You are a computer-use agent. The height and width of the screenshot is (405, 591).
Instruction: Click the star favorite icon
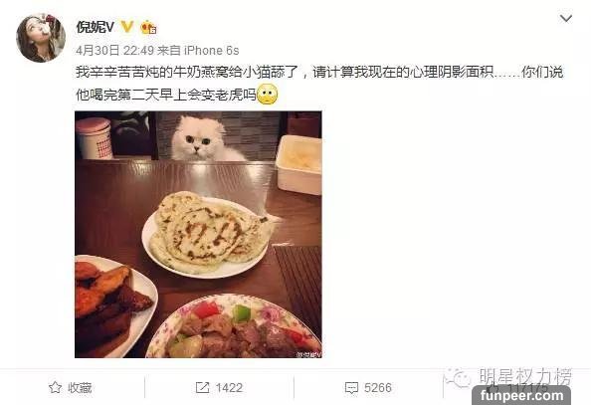pos(55,388)
